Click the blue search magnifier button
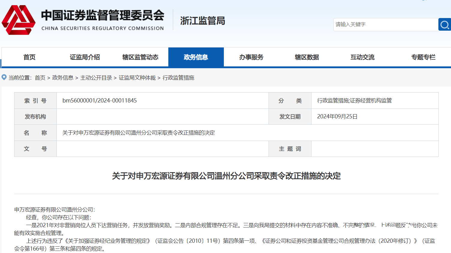The height and width of the screenshot is (253, 451). [445, 25]
